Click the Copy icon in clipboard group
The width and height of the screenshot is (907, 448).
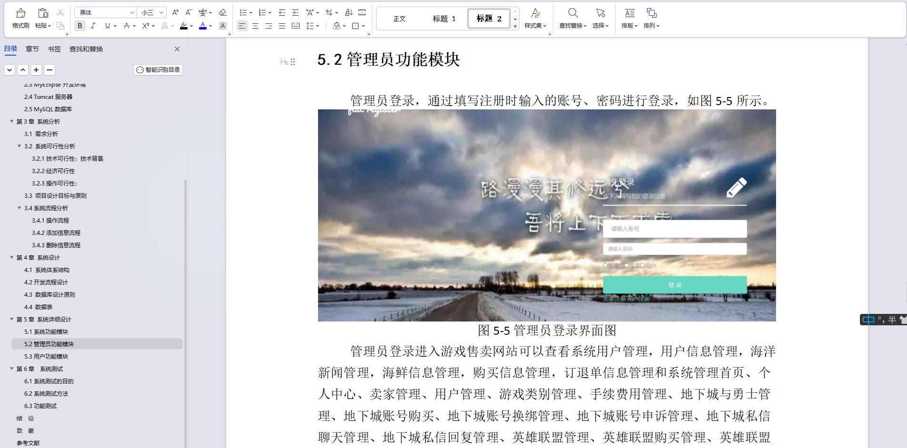click(60, 26)
